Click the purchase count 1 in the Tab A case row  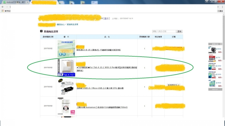pyautogui.click(x=144, y=68)
